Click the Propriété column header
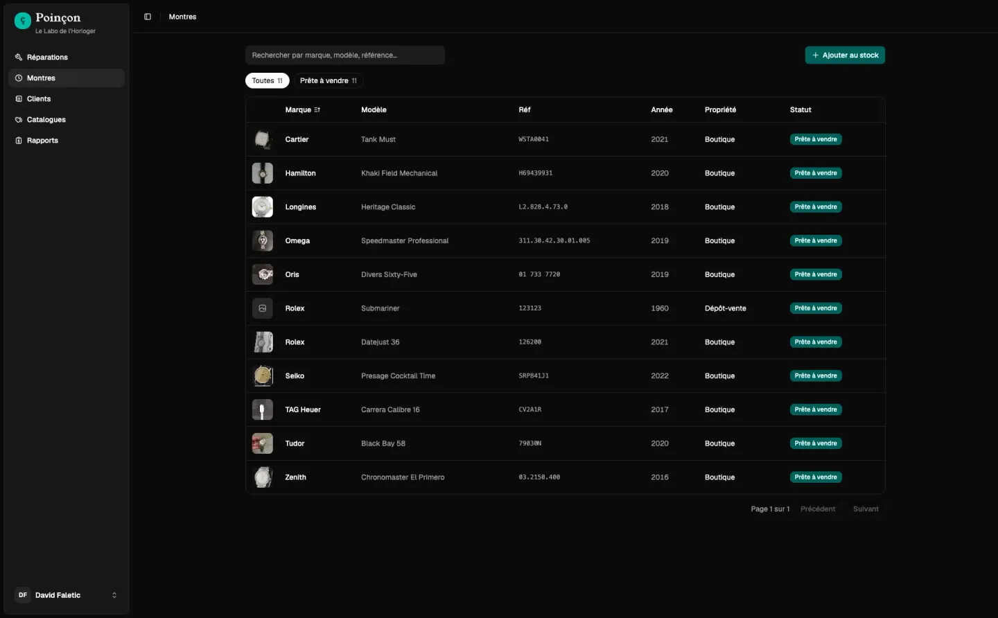Screen dimensions: 998x618 721,110
